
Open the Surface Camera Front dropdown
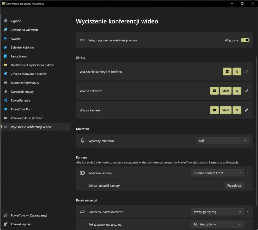pos(217,173)
